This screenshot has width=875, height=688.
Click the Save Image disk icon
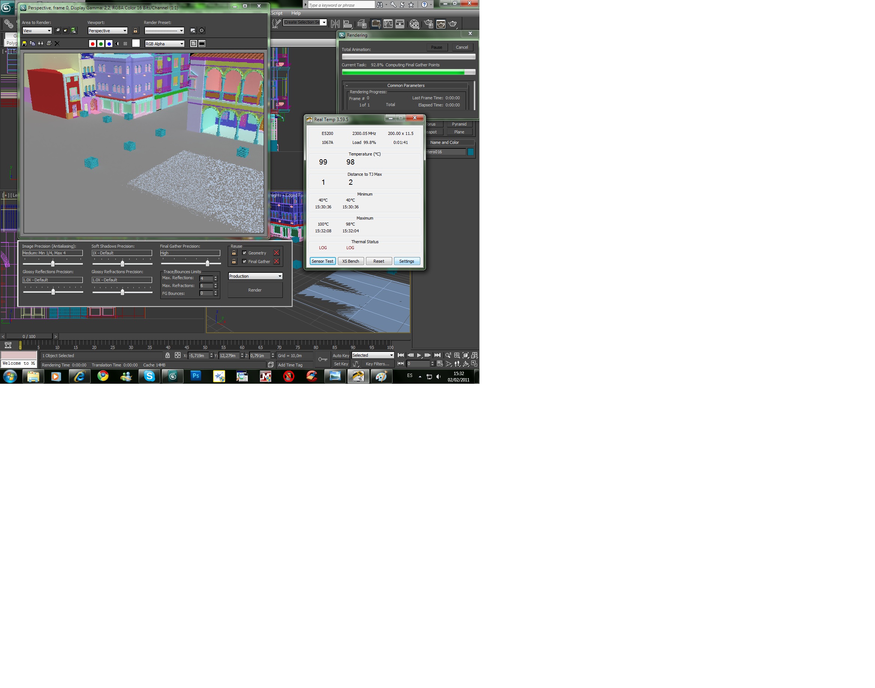24,43
